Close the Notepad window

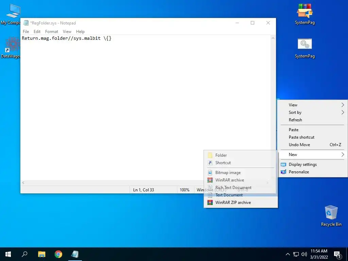click(x=268, y=23)
